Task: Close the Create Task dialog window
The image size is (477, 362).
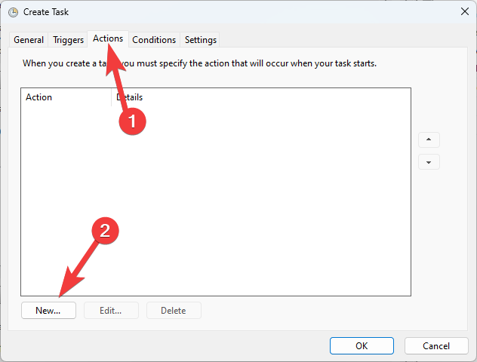Action: (463, 12)
